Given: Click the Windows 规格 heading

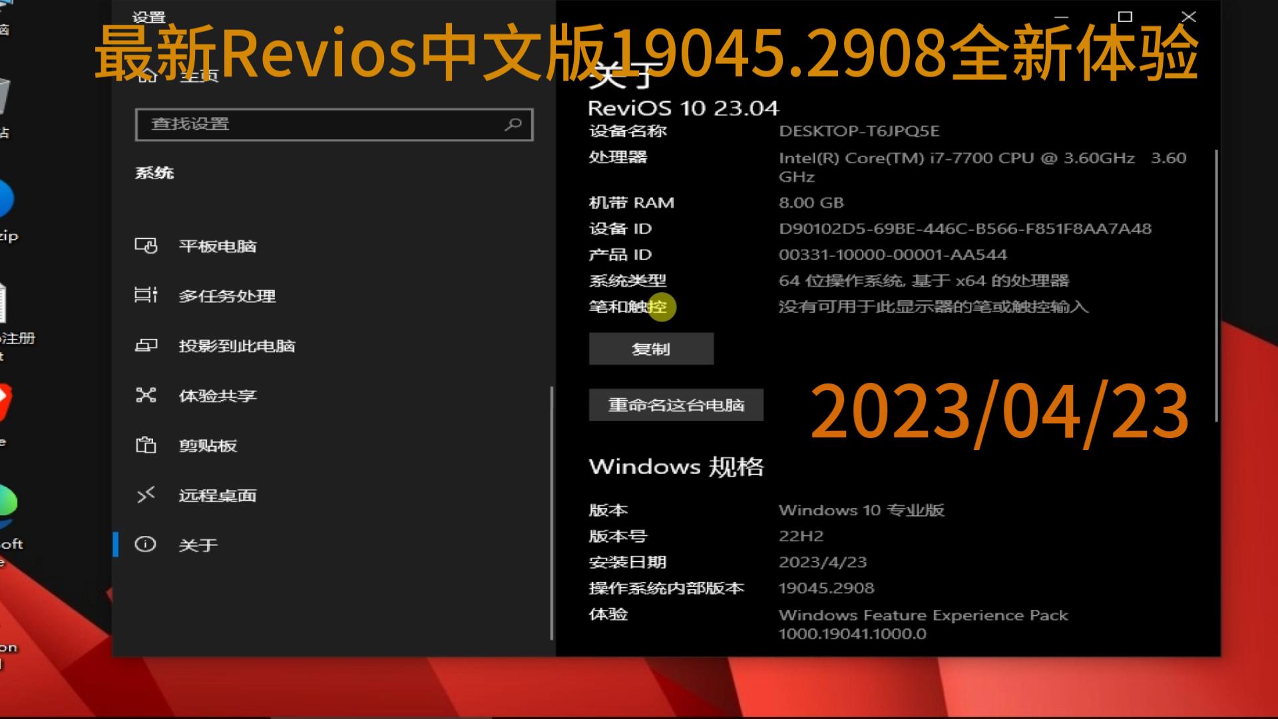Looking at the screenshot, I should click(676, 466).
